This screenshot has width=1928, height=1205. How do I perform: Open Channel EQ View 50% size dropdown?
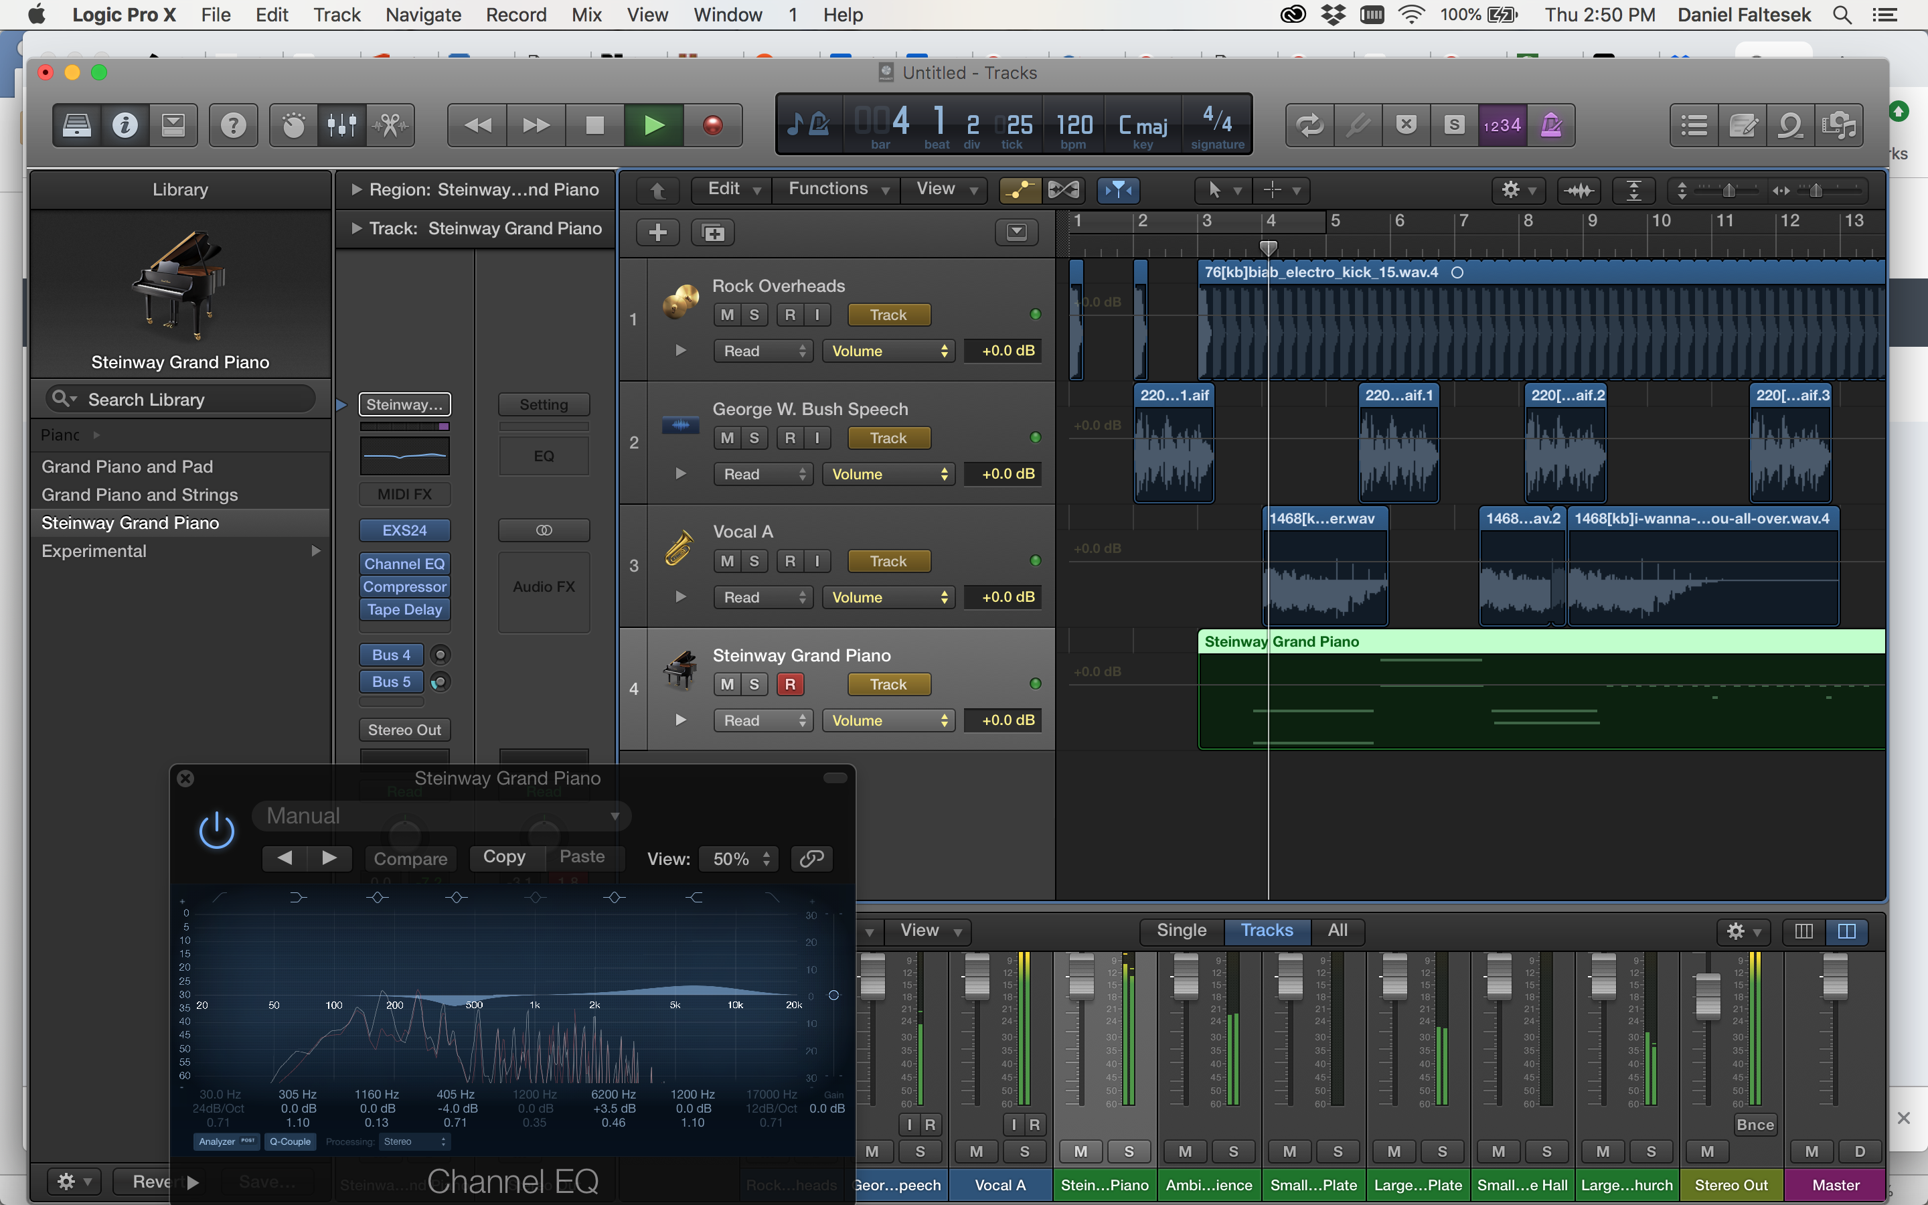tap(739, 858)
